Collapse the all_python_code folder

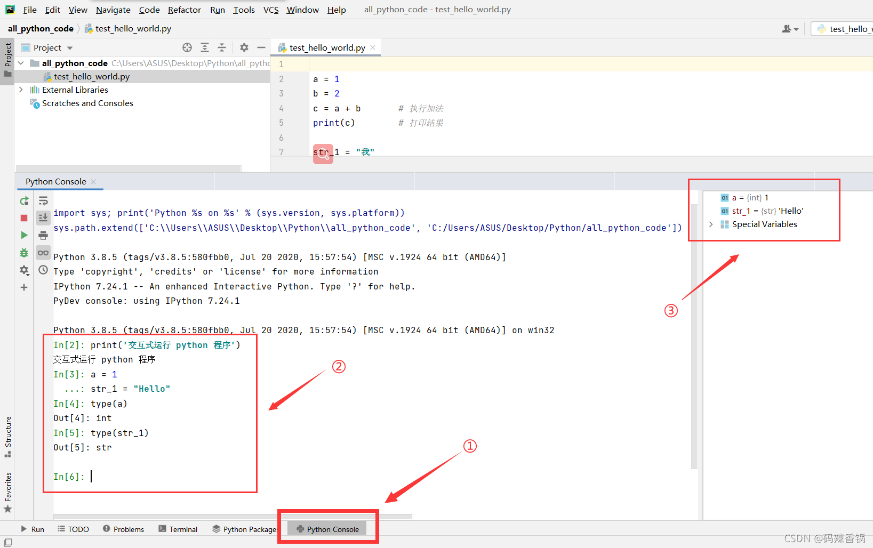click(x=21, y=63)
